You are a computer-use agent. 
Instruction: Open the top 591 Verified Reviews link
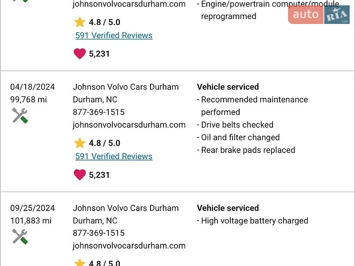[x=114, y=35]
